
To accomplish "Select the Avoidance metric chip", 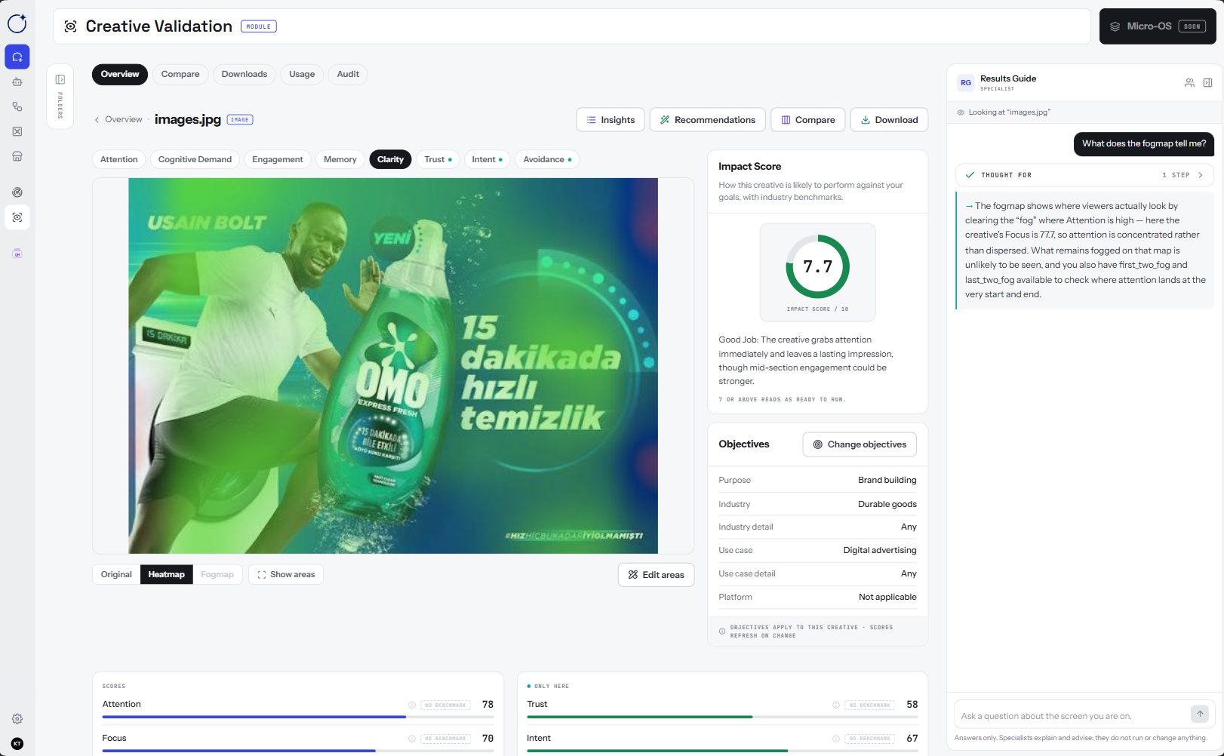I will [547, 159].
